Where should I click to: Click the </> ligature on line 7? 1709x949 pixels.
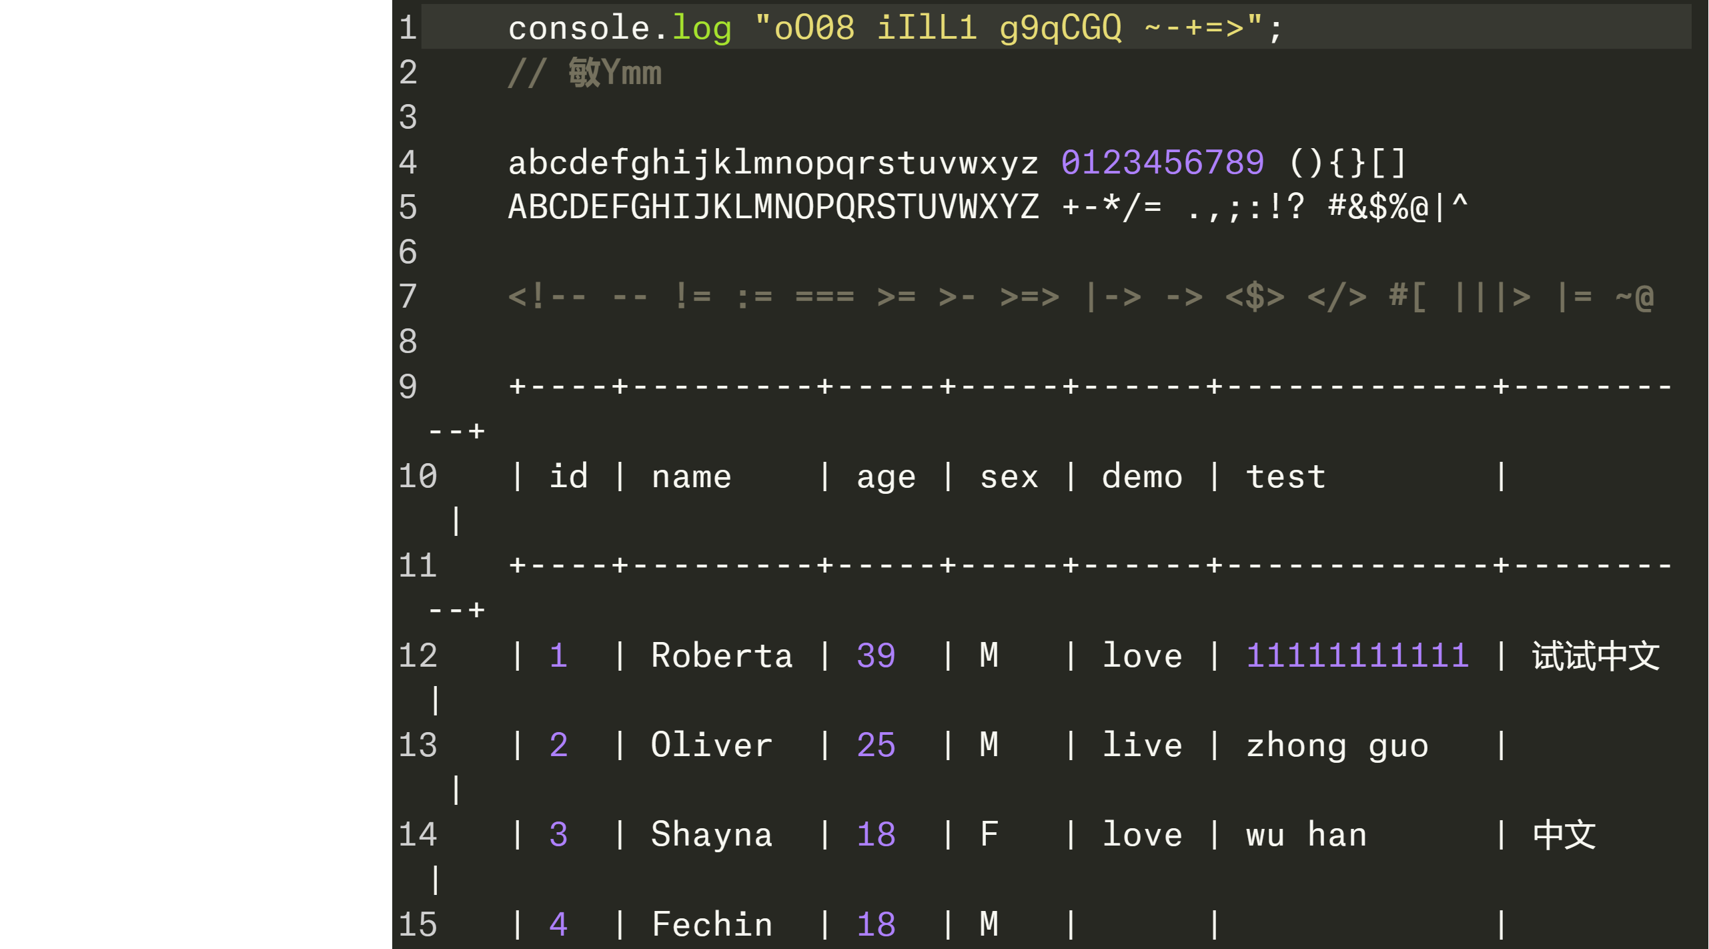[x=1336, y=296]
